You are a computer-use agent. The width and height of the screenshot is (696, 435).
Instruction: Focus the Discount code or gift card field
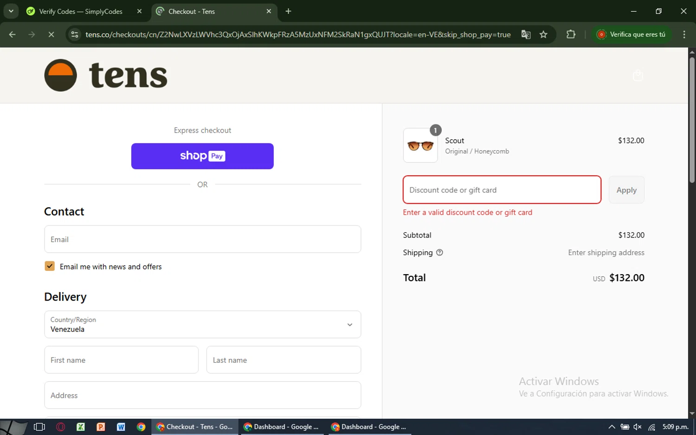(502, 190)
